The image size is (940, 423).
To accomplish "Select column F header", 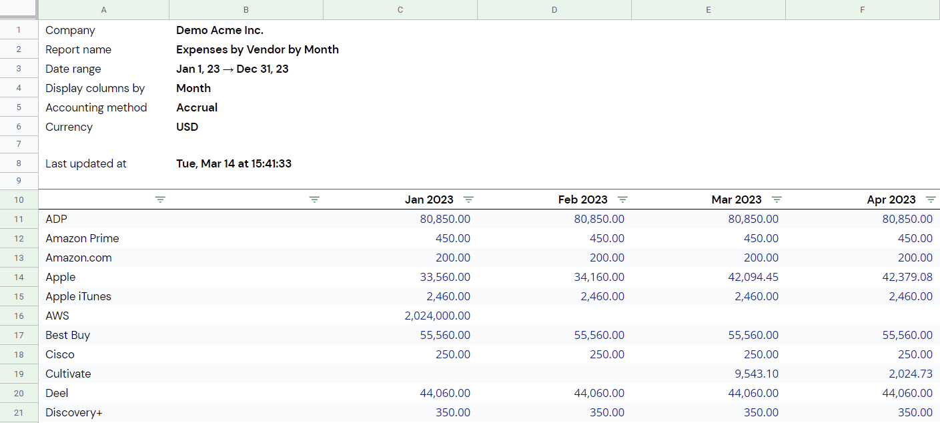I will [x=863, y=9].
